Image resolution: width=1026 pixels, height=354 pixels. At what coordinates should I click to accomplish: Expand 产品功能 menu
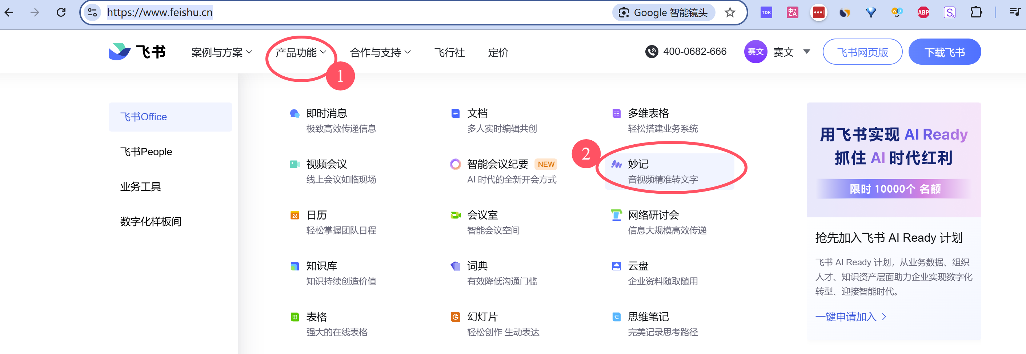coord(301,52)
